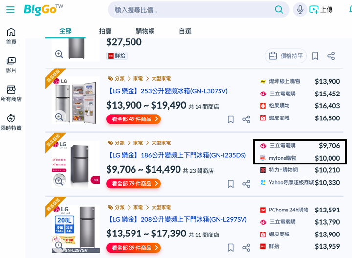Share the GN-L297SV product
The image size is (352, 258).
pyautogui.click(x=246, y=248)
